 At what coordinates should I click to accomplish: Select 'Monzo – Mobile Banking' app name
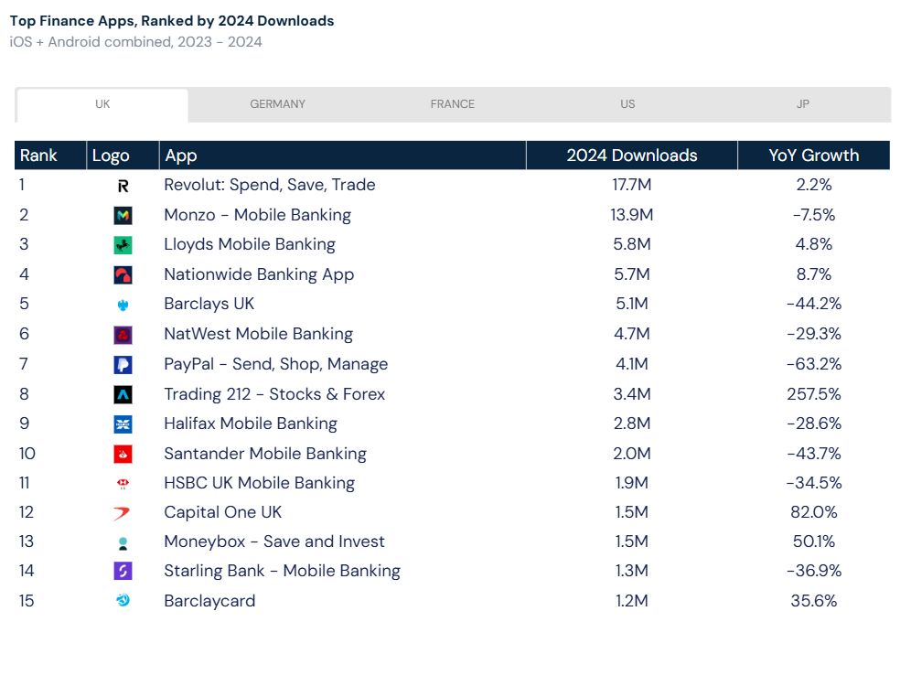coord(257,215)
